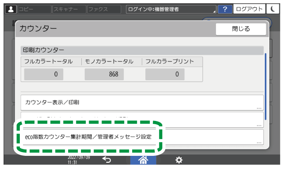The image size is (285, 169).
Task: Activate energy saver moon icon
Action: pos(273,9)
